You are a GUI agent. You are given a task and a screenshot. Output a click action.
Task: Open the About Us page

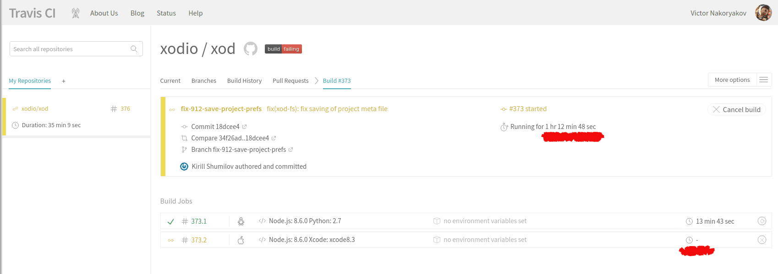[x=104, y=13]
